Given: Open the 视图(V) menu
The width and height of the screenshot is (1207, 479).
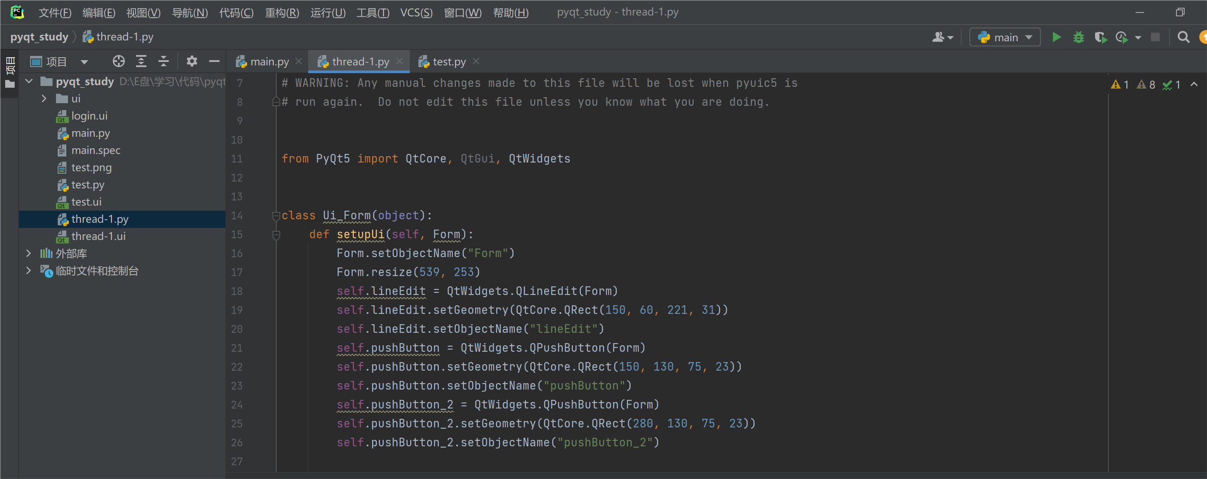Looking at the screenshot, I should click(x=143, y=12).
